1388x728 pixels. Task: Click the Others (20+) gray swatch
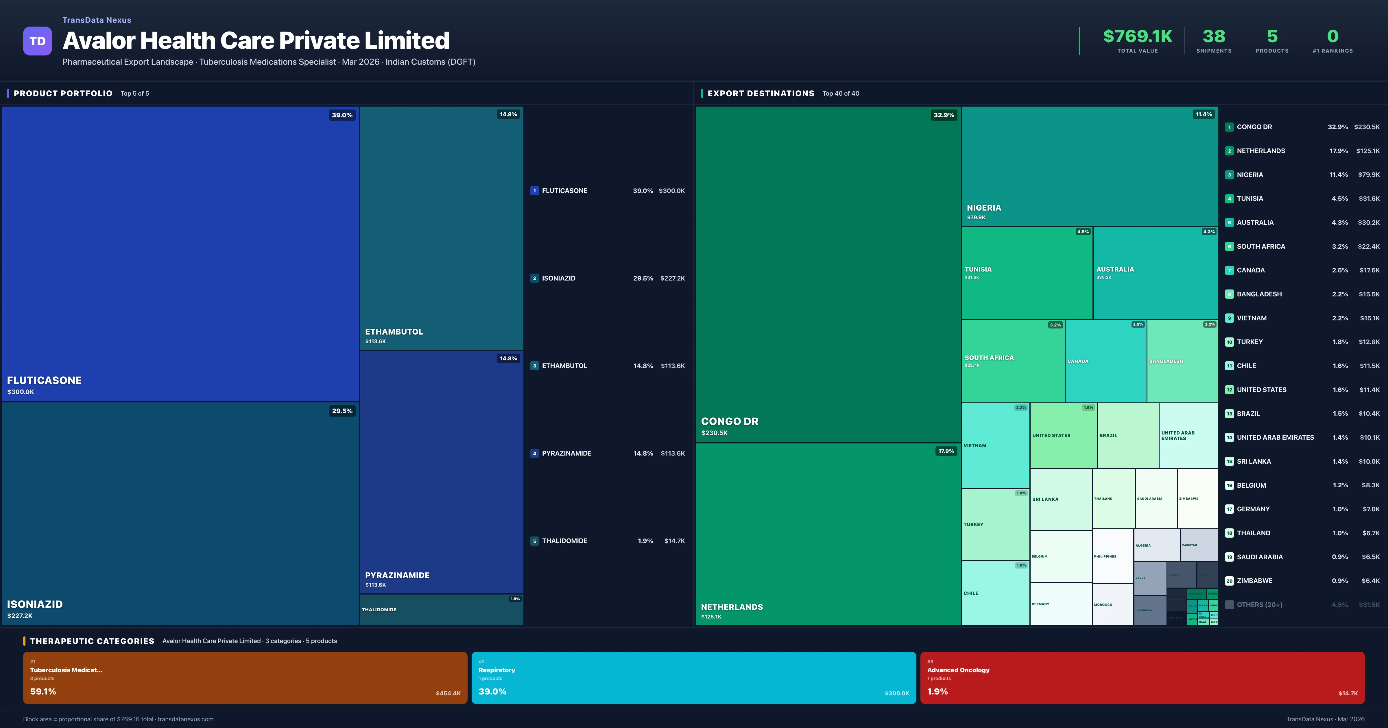point(1229,605)
